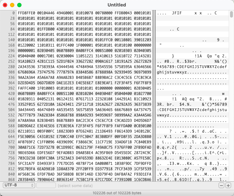Close the Untitled window with the red button
This screenshot has height=196, width=234.
(x=5, y=5)
